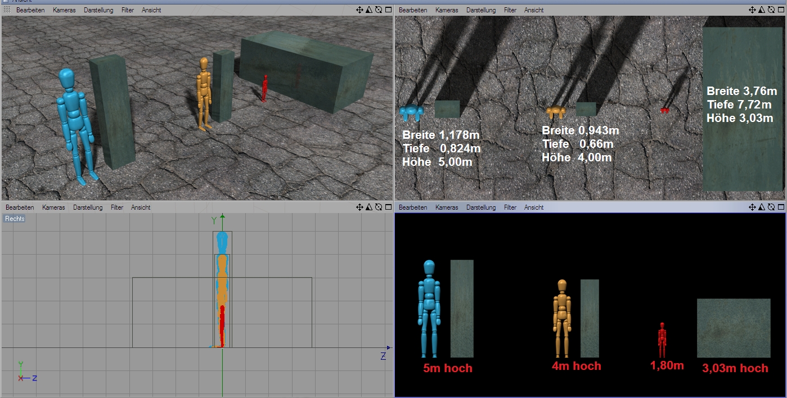The width and height of the screenshot is (787, 398).
Task: Click the pan camera icon in top-left viewport
Action: tap(359, 10)
